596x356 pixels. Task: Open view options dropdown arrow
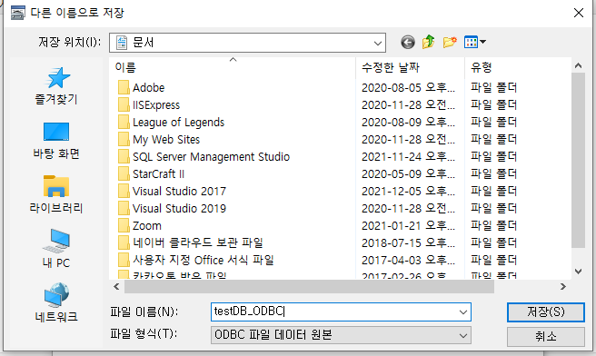pyautogui.click(x=482, y=42)
